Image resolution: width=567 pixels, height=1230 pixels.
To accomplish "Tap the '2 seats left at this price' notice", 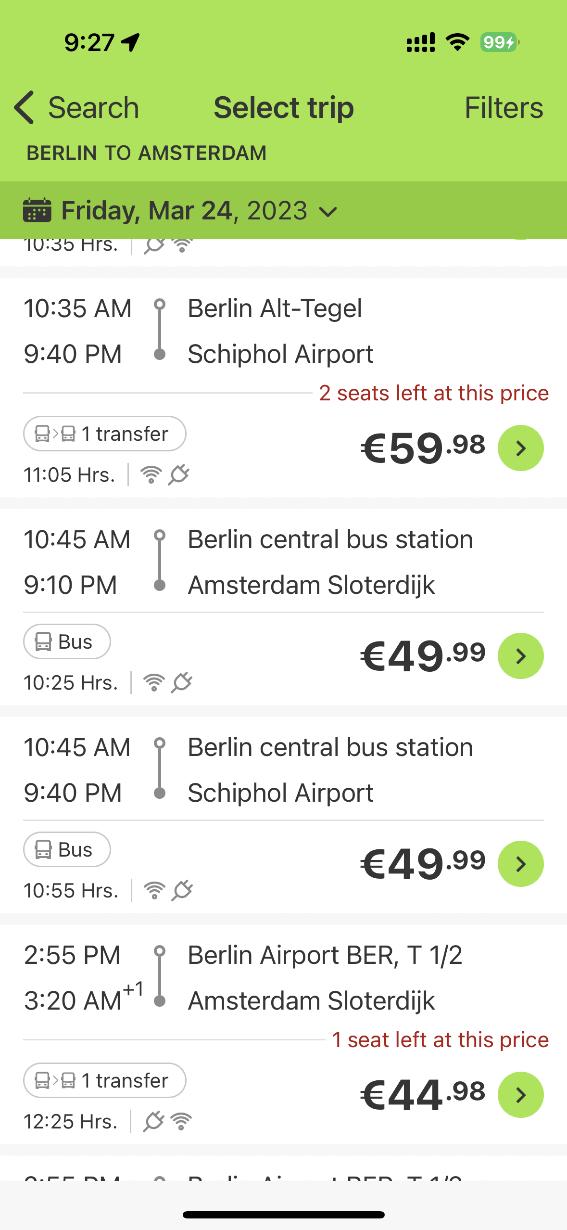I will point(433,393).
